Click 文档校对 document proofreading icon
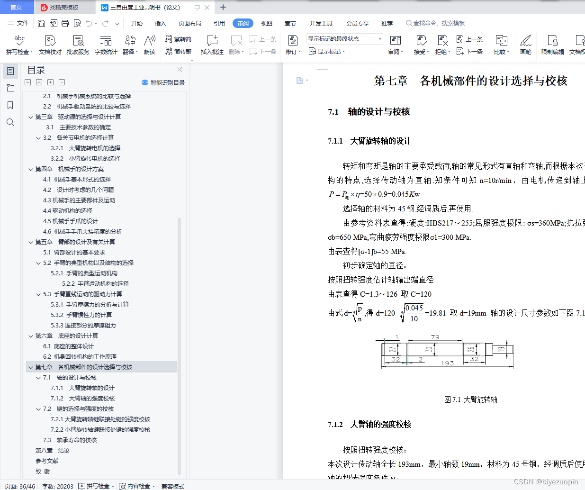Screen dimensions: 585x490 coord(50,45)
